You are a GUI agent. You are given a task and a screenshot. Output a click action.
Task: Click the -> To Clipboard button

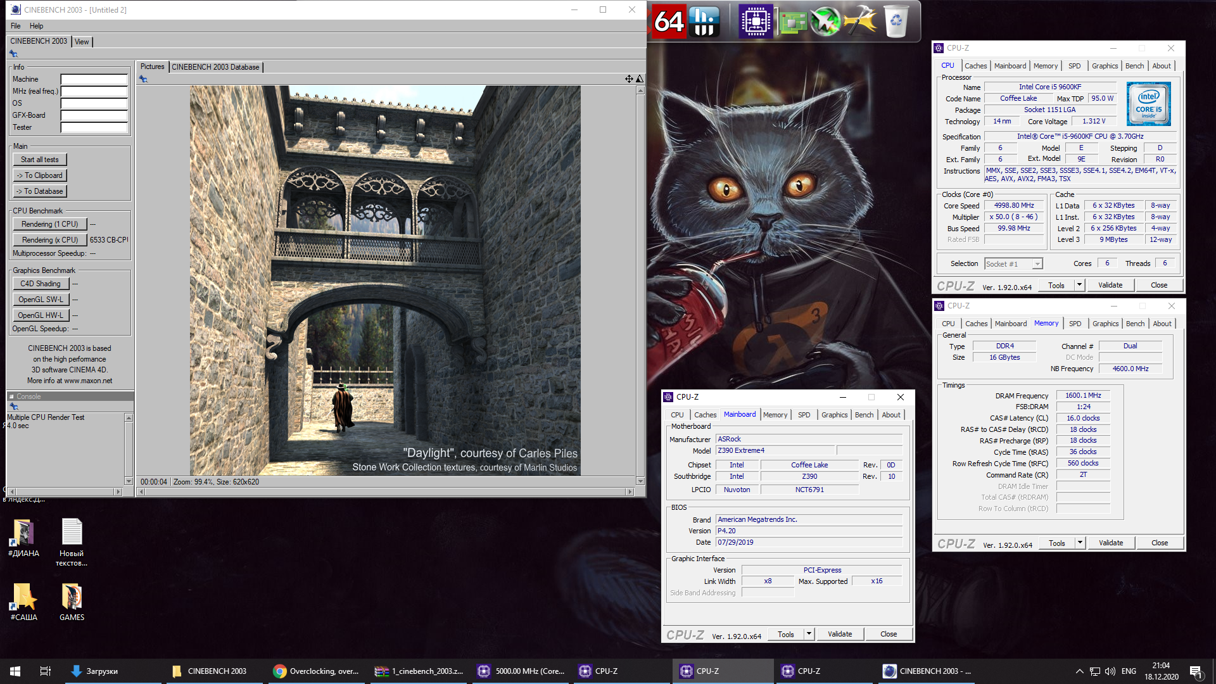pyautogui.click(x=40, y=175)
